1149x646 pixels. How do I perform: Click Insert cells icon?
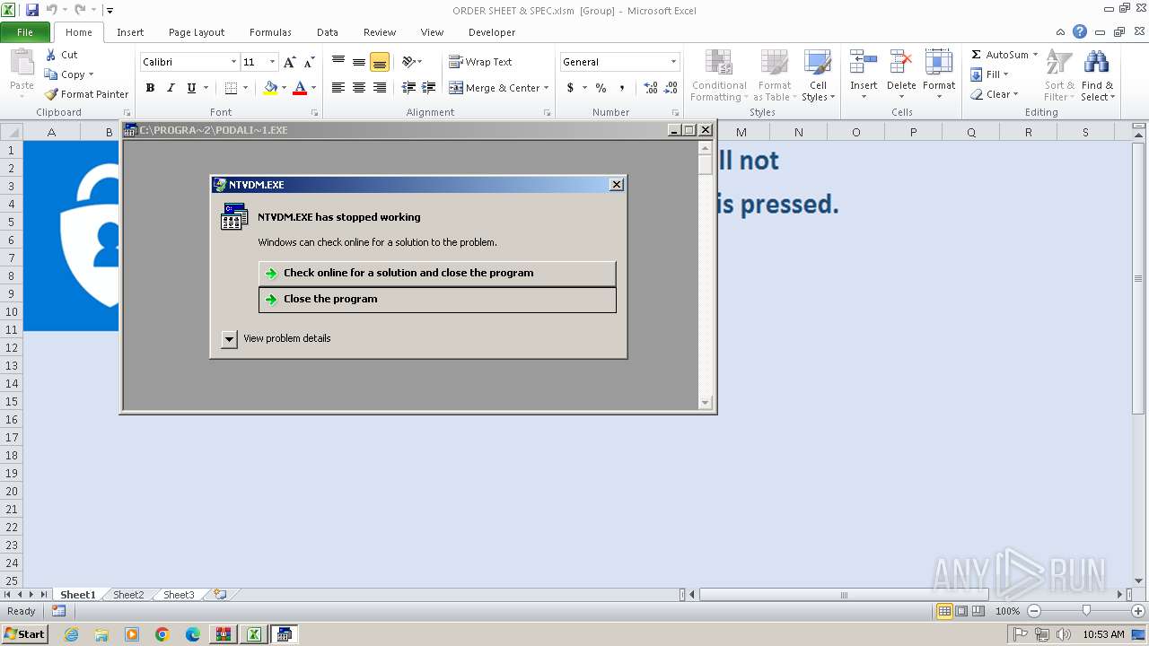[864, 64]
